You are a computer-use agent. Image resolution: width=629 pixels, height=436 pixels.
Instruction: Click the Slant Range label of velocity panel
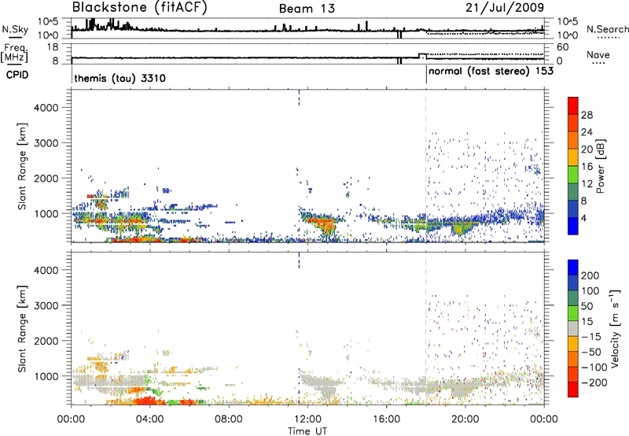pos(22,329)
